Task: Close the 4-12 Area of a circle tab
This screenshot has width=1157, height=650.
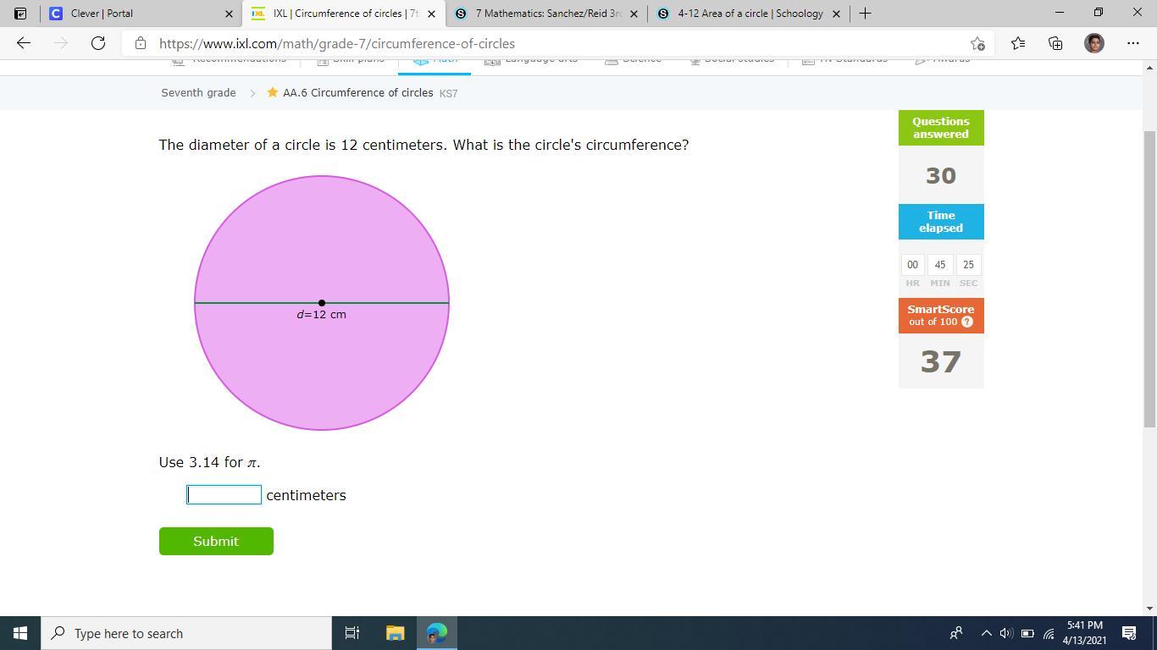Action: 837,14
